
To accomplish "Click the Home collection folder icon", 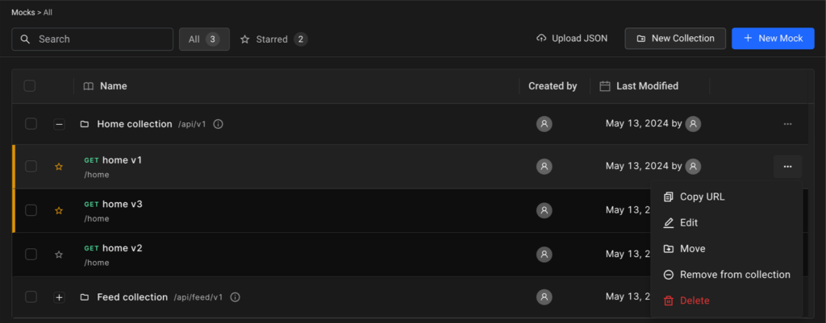I will click(x=84, y=124).
